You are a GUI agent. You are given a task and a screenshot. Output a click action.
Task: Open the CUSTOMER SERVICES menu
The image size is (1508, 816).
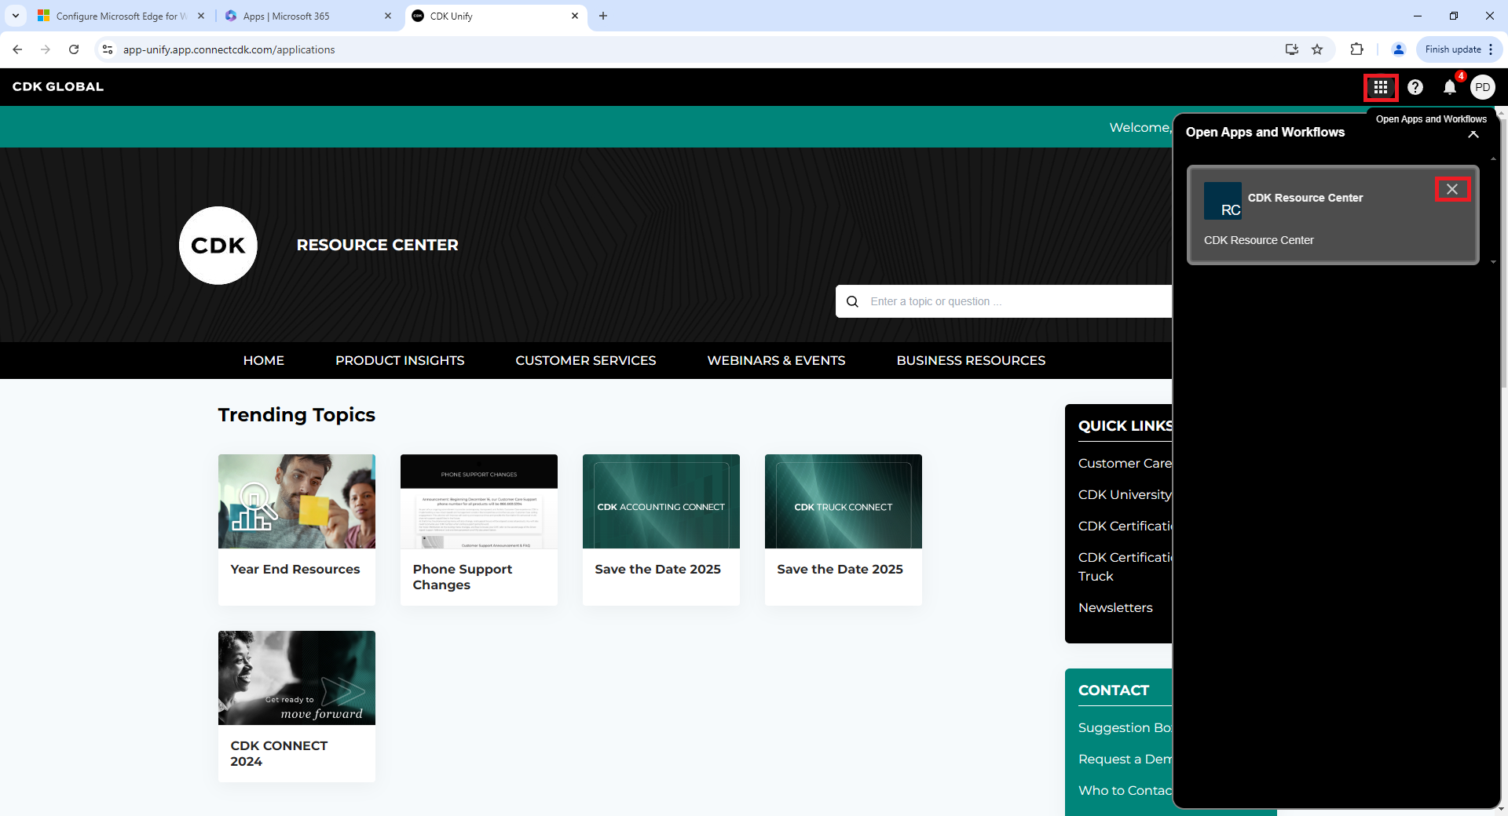586,360
